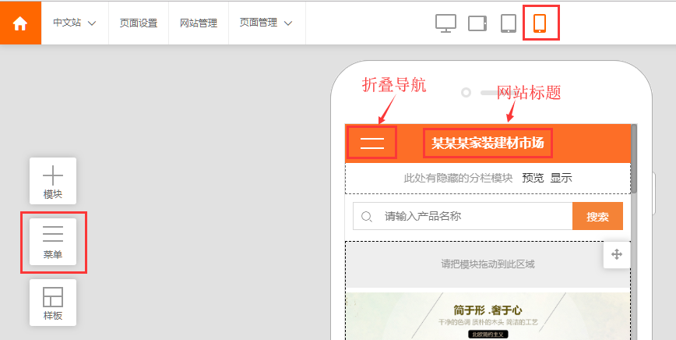Image resolution: width=676 pixels, height=340 pixels.
Task: Click the 显示 show link
Action: [x=561, y=178]
